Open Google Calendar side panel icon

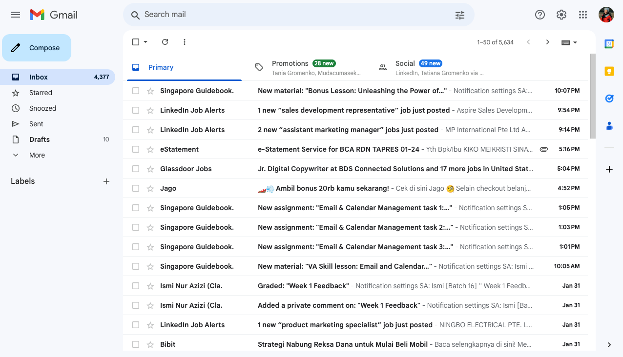pos(609,44)
